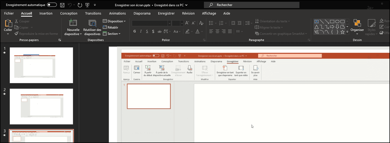Viewport: 390px width, 143px height.
Task: Select the line arrow shape
Action: [x=327, y=22]
